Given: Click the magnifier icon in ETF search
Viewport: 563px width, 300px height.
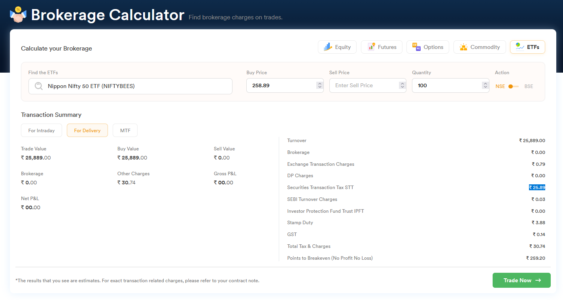Looking at the screenshot, I should (x=38, y=86).
